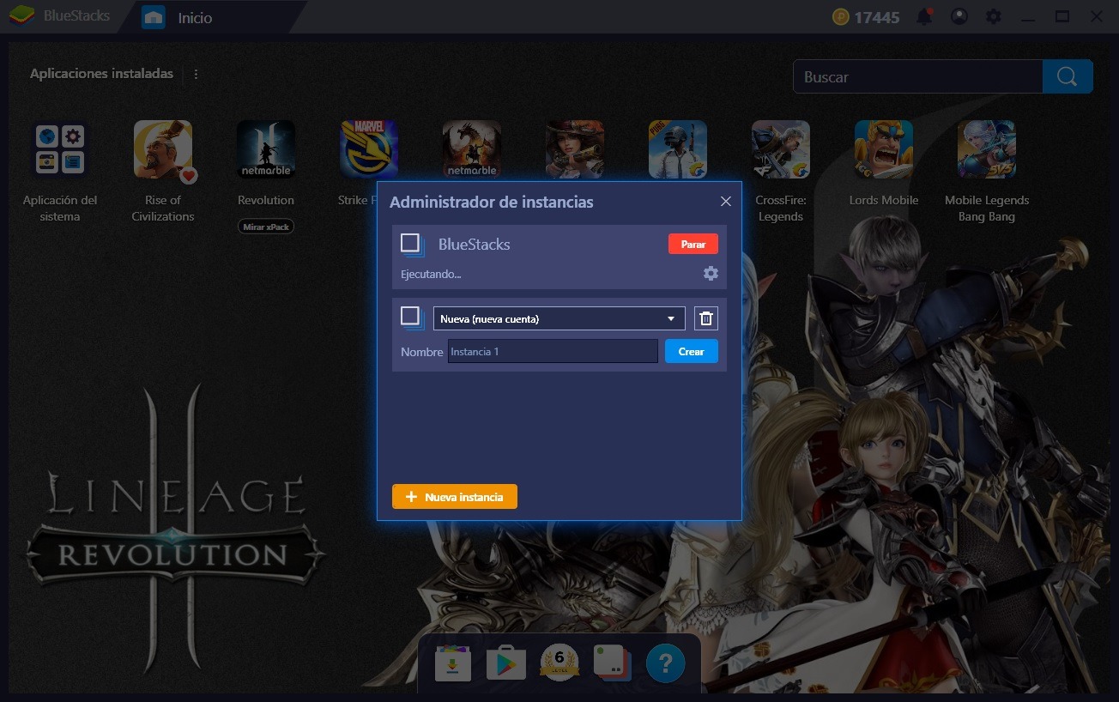Launch the PUBG Mobile app icon
The height and width of the screenshot is (702, 1119).
tap(678, 149)
